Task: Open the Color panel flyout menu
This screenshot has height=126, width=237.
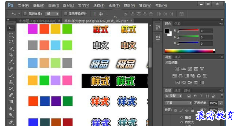Action: click(221, 24)
